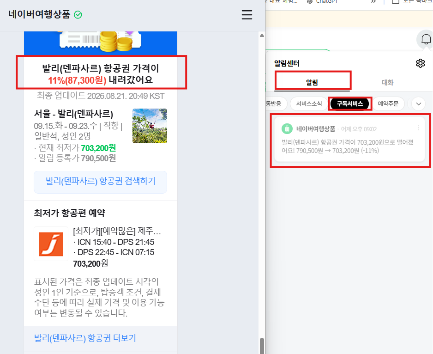The width and height of the screenshot is (433, 354).
Task: Open the hamburger menu in 네이버여행상품 header
Action: [x=247, y=15]
